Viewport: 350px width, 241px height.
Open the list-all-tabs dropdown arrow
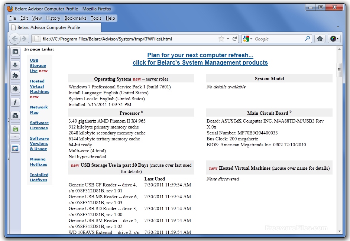click(x=338, y=27)
